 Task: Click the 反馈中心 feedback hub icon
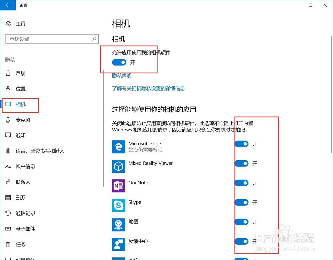(118, 244)
